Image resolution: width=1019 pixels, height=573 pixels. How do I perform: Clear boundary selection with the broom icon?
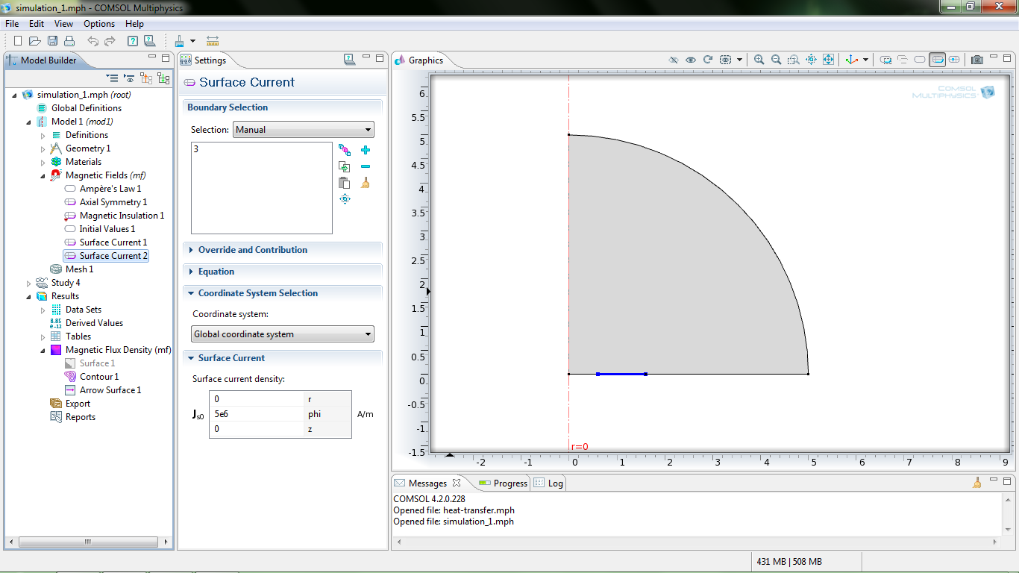(x=365, y=183)
